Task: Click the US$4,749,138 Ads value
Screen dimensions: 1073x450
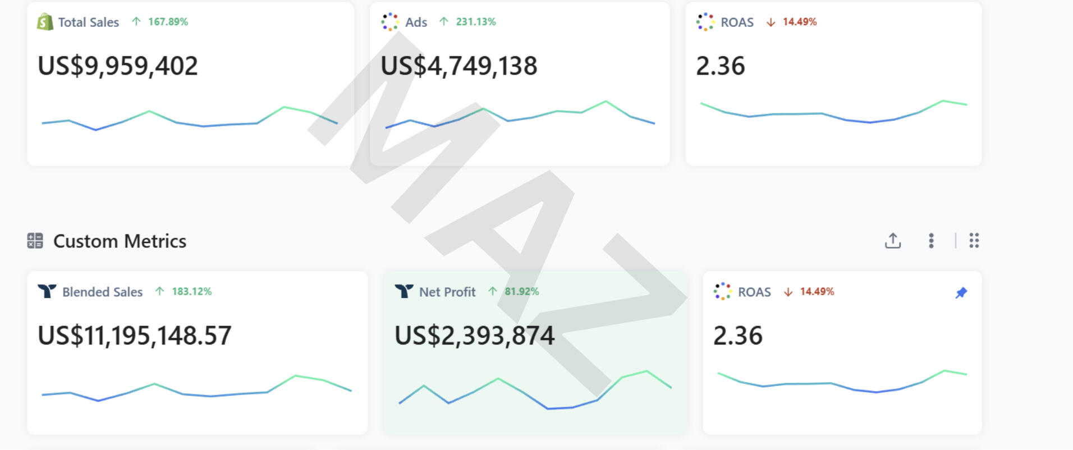Action: 459,66
